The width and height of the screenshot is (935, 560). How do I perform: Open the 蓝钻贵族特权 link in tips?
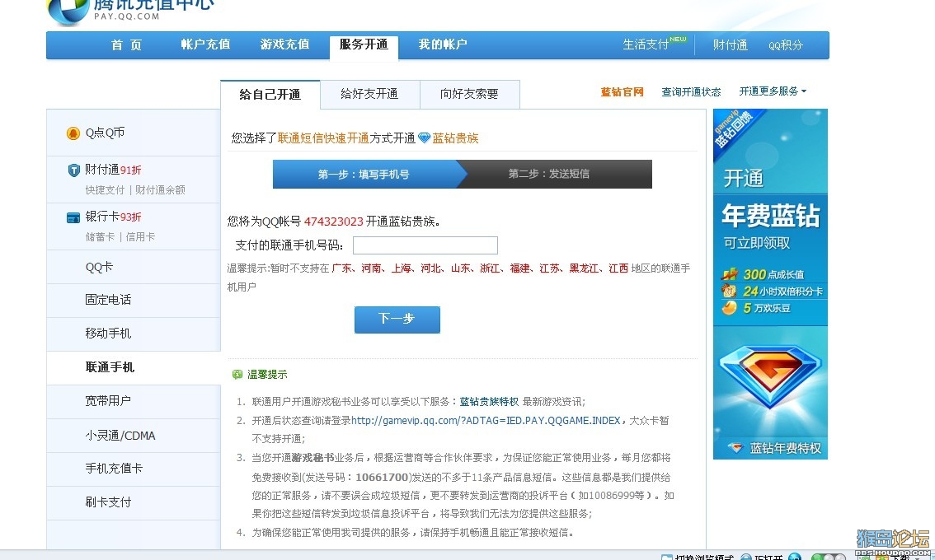(x=489, y=402)
